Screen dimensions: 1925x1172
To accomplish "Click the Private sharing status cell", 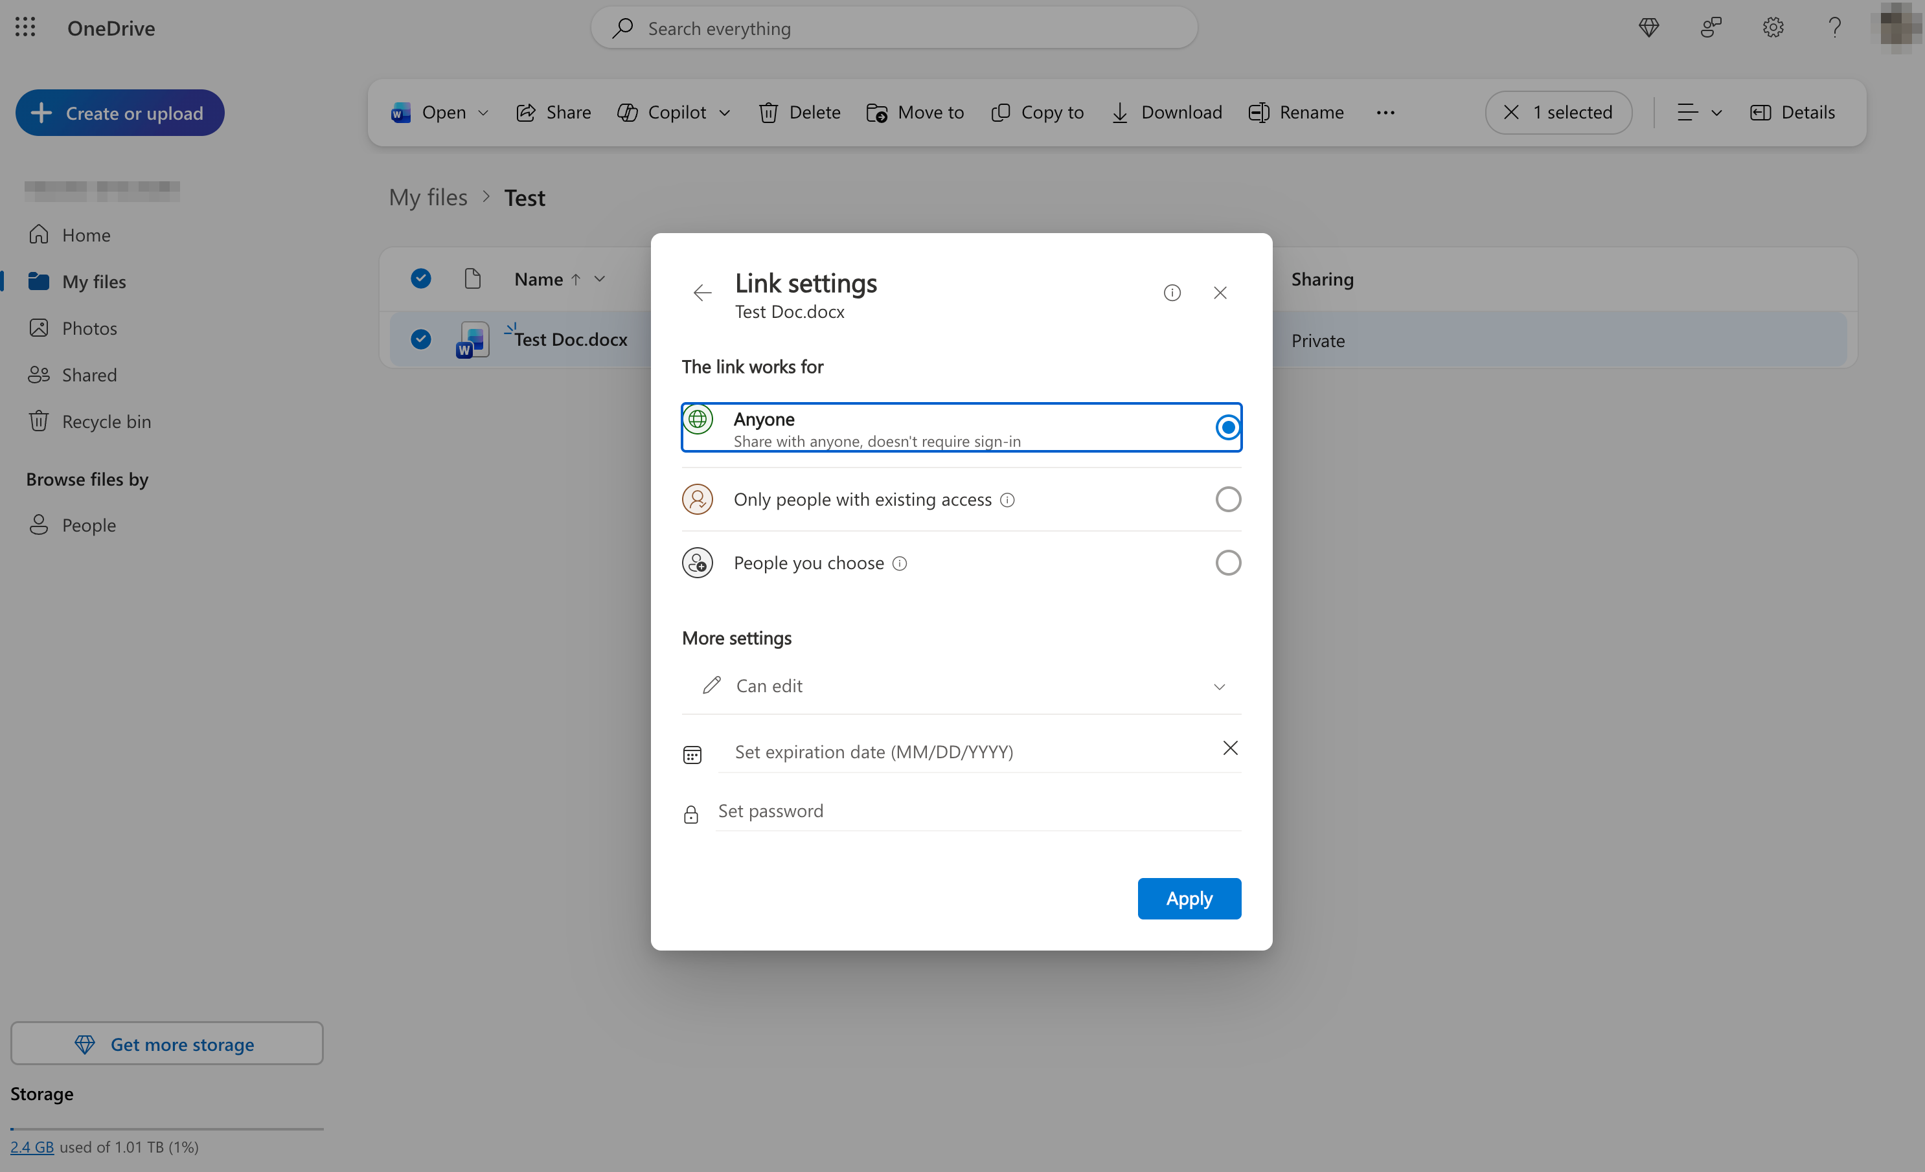I will (x=1318, y=341).
